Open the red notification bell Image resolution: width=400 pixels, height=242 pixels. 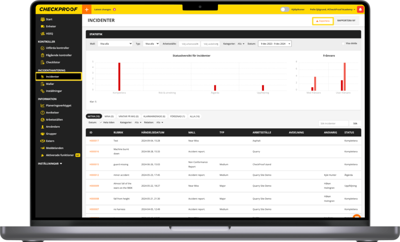tap(360, 9)
